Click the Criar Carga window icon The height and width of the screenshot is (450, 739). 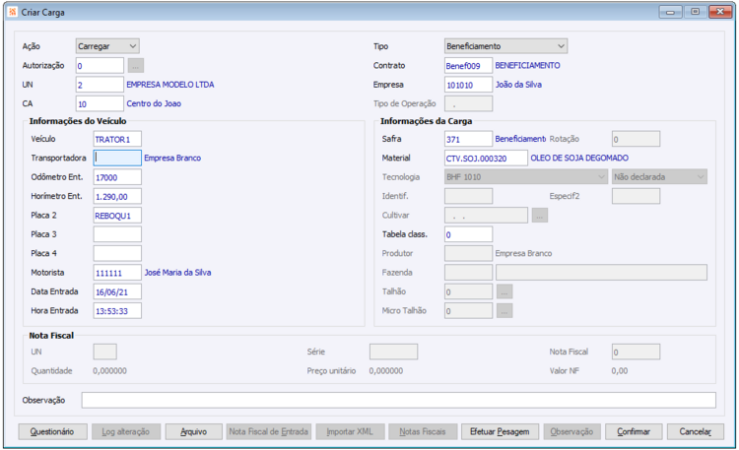pos(13,12)
